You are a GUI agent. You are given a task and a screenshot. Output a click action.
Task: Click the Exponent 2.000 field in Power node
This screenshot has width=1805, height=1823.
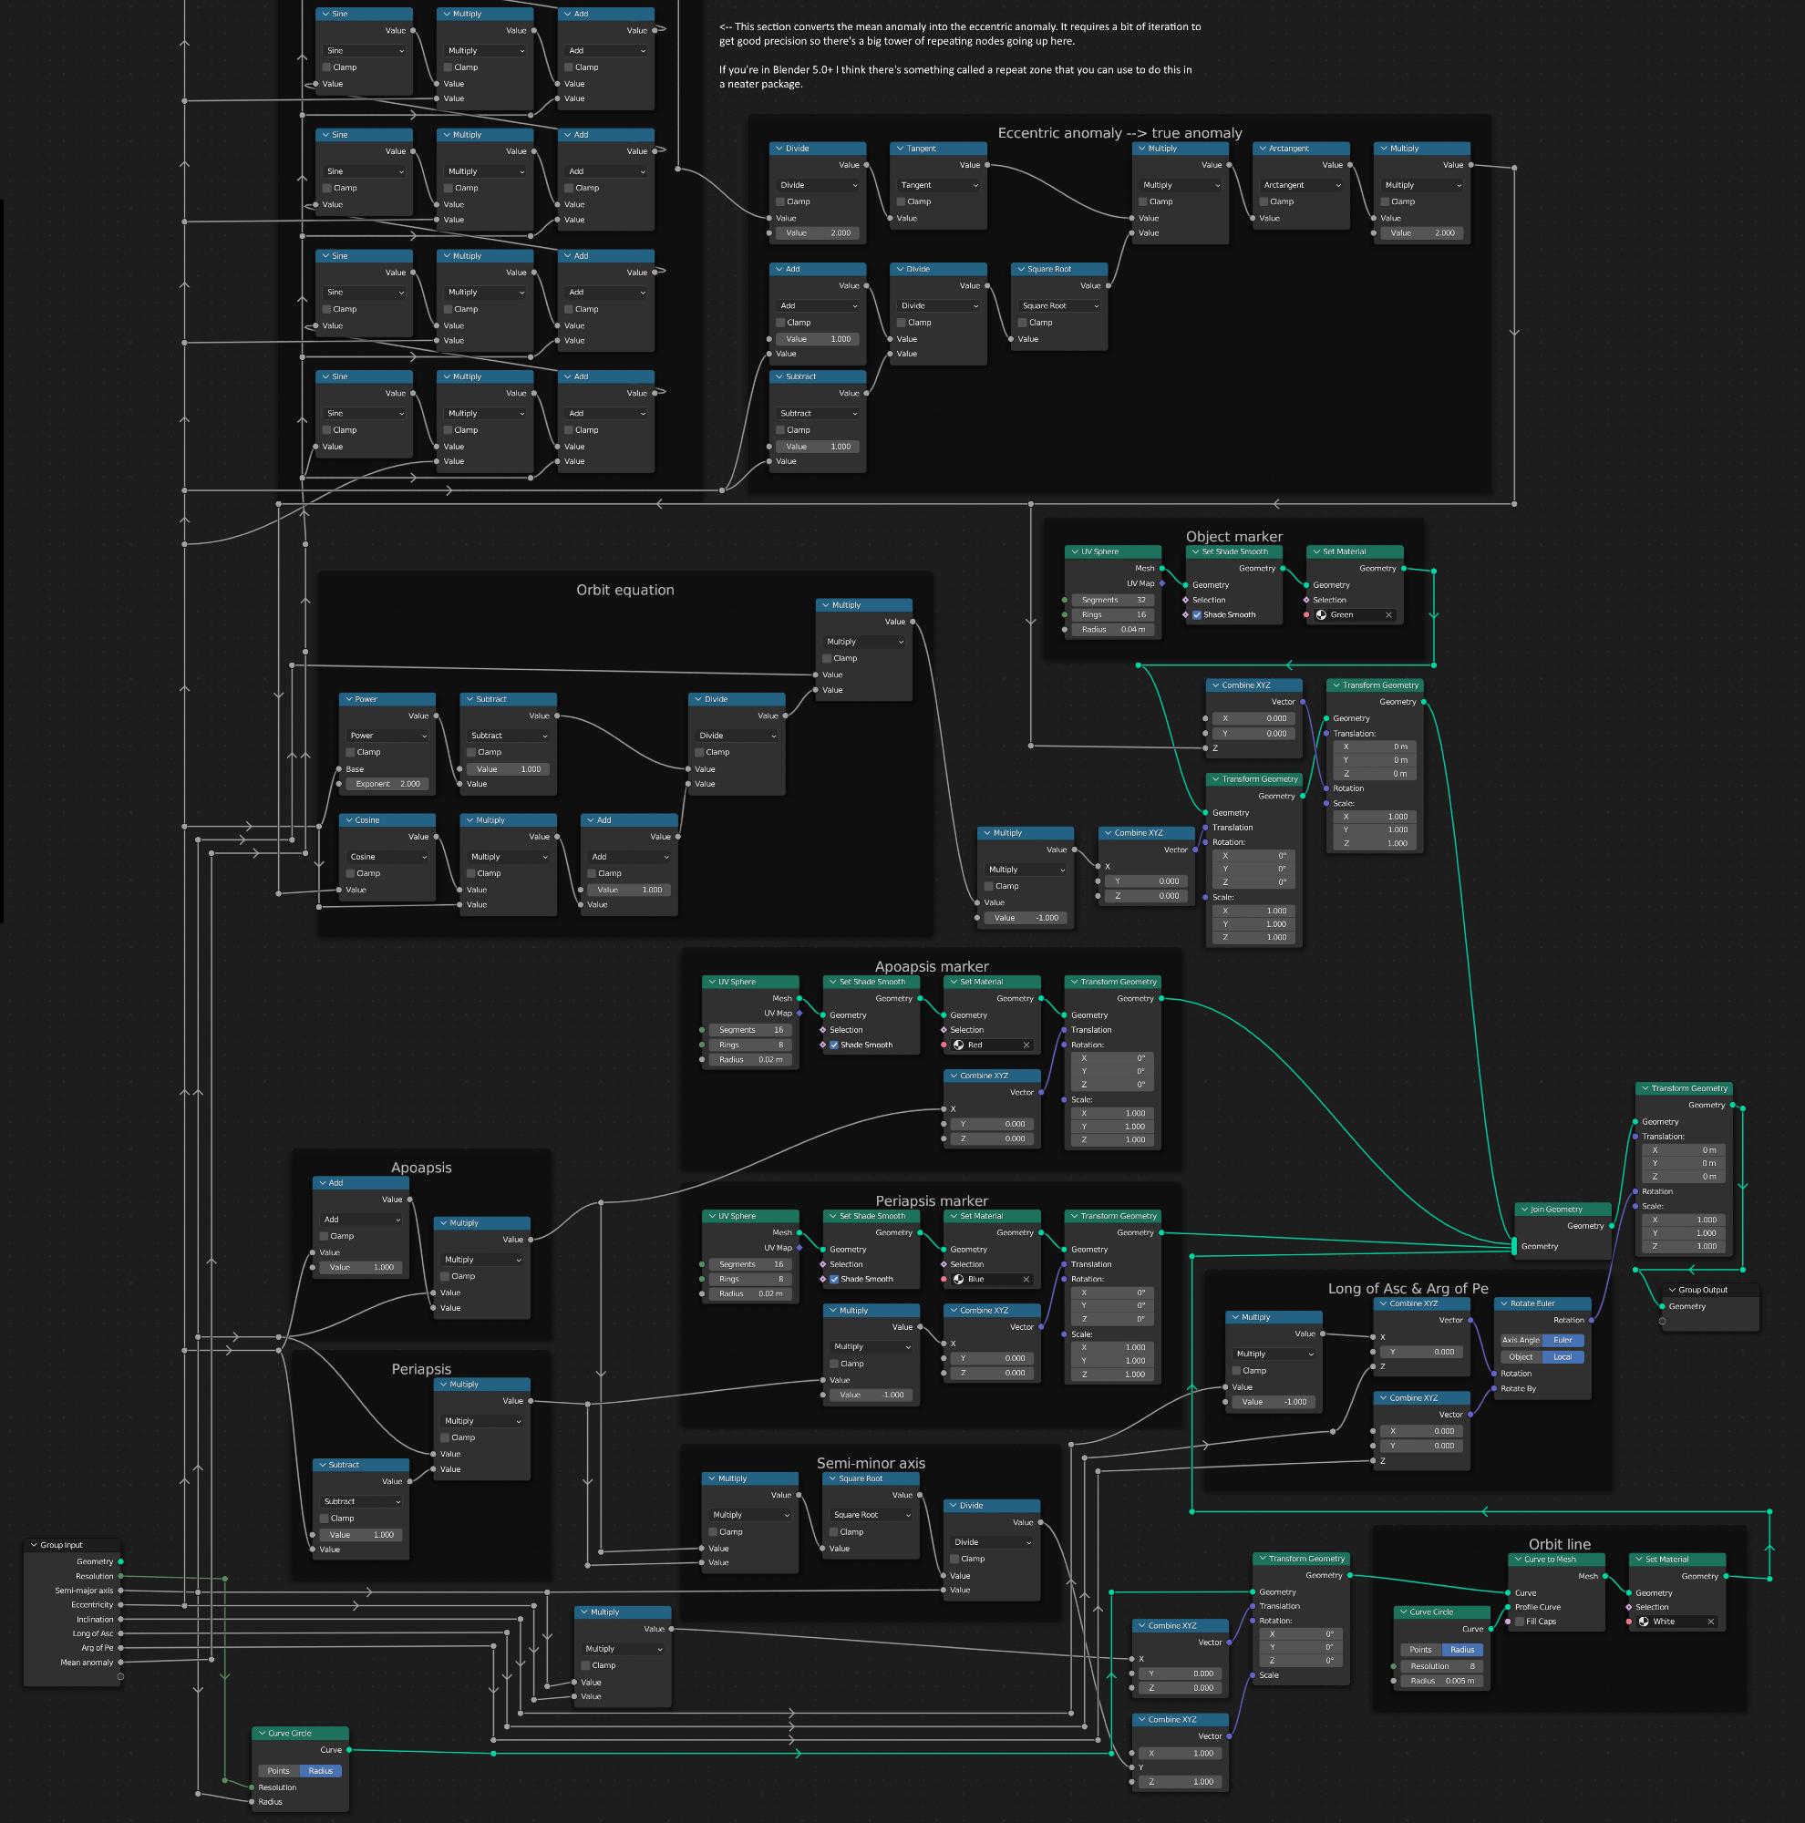click(387, 784)
